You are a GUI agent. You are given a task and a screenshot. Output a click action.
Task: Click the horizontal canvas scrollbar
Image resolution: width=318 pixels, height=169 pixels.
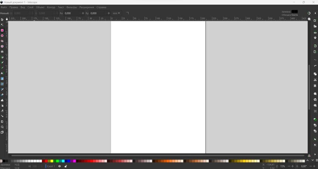(x=158, y=156)
